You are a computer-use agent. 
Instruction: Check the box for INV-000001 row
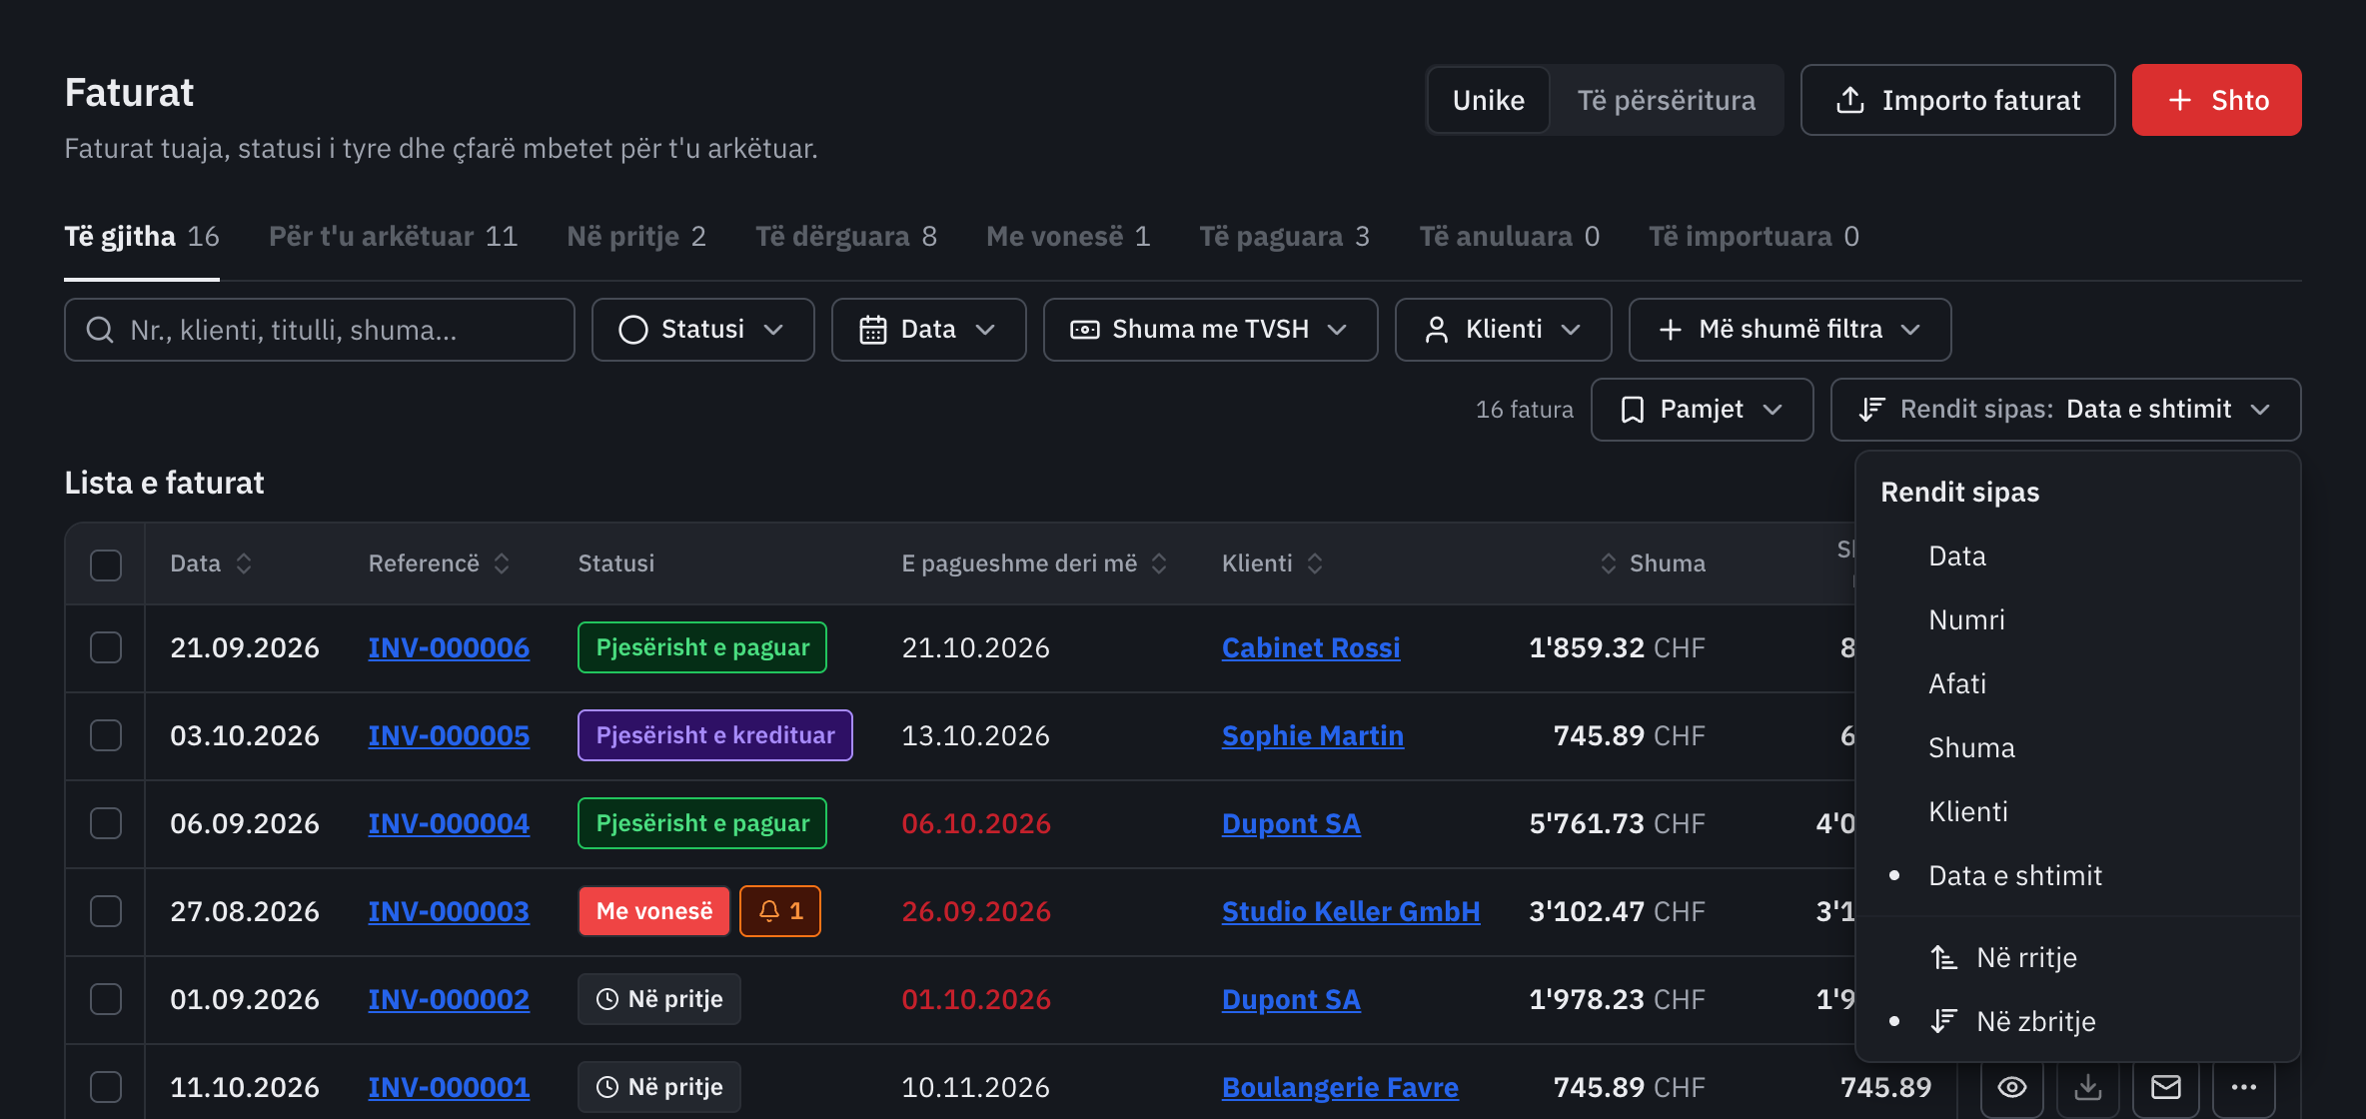106,1087
